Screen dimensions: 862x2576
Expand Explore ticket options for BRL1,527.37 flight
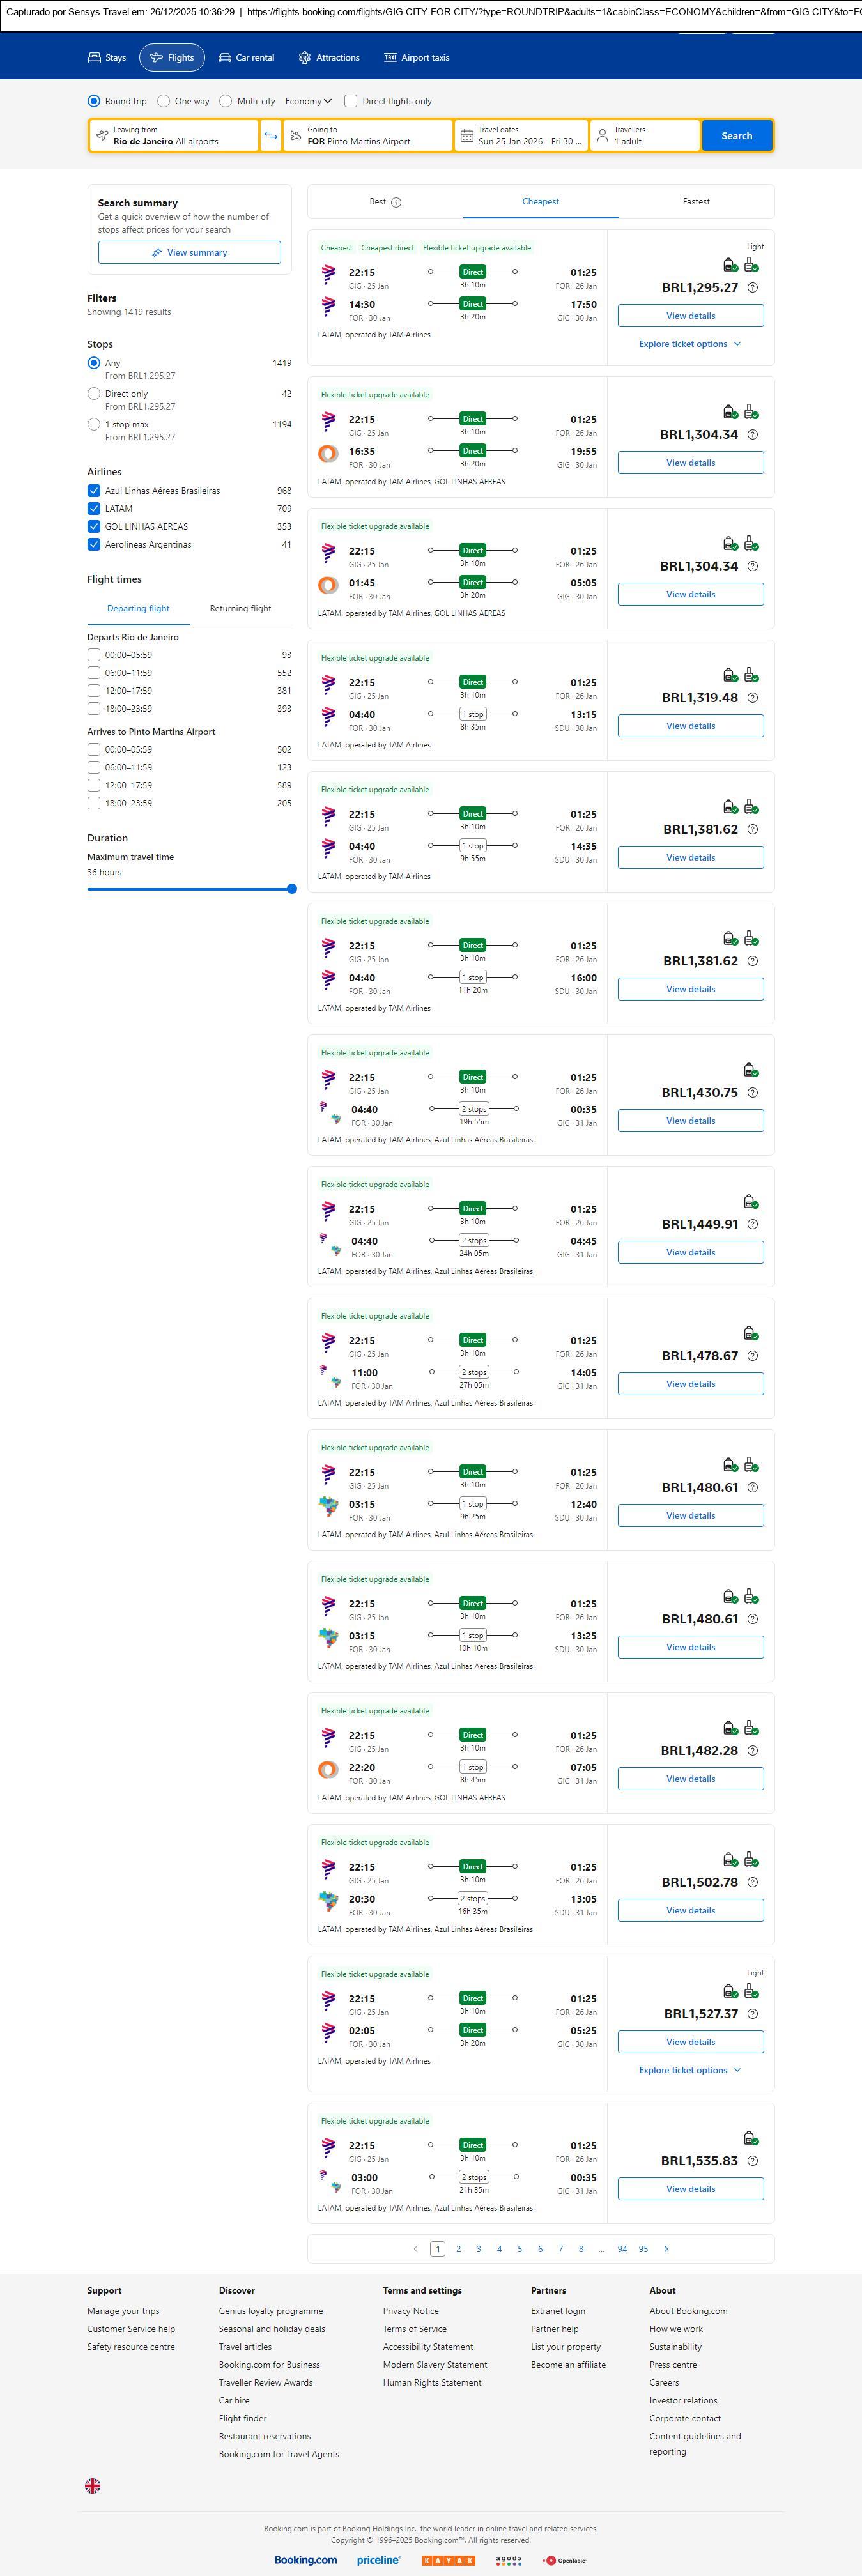pos(690,2070)
